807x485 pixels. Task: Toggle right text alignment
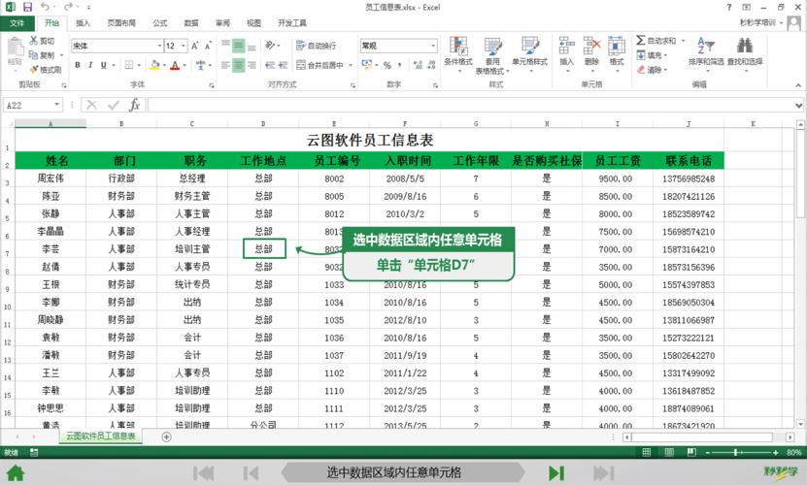click(x=252, y=65)
